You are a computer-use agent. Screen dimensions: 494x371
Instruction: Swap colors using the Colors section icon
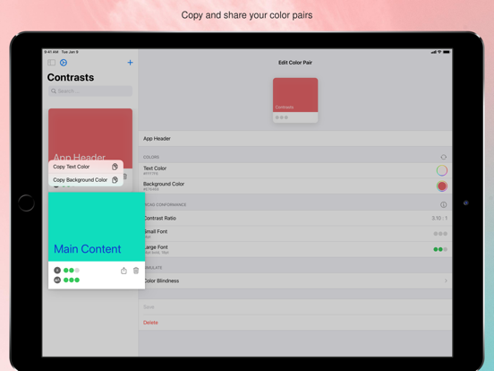444,157
